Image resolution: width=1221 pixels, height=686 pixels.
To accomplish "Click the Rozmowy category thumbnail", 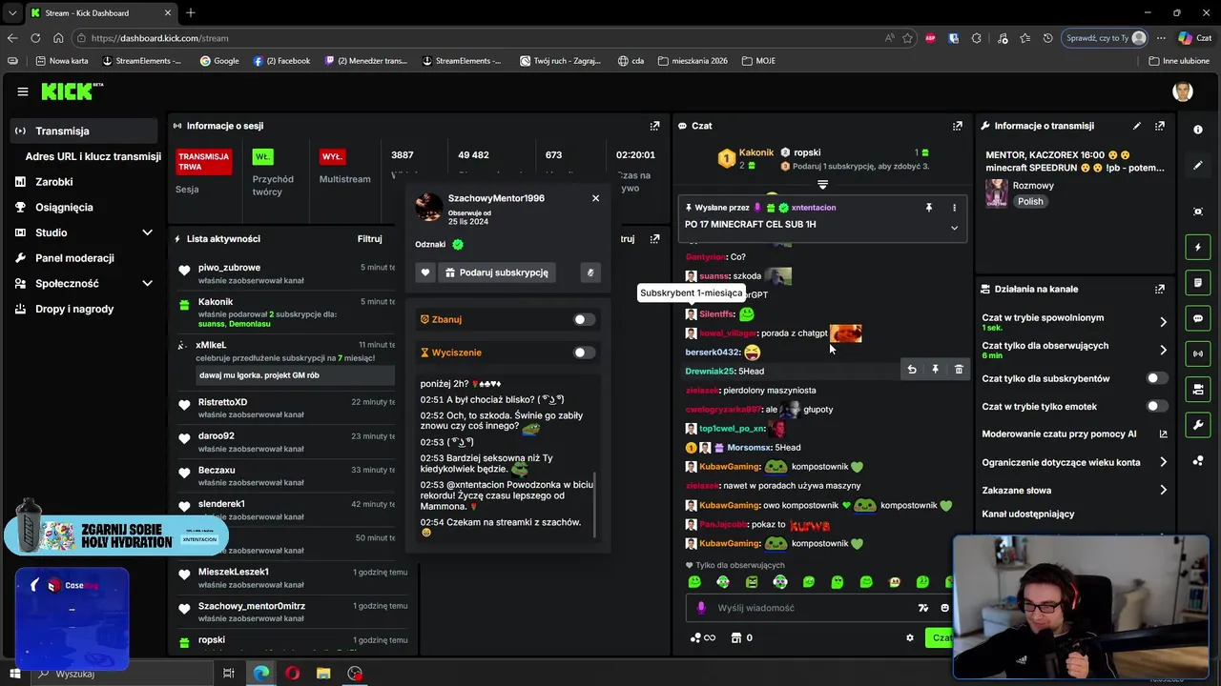I will (997, 193).
